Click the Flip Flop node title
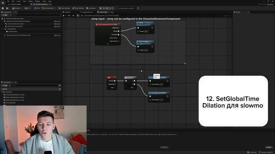 click(130, 77)
